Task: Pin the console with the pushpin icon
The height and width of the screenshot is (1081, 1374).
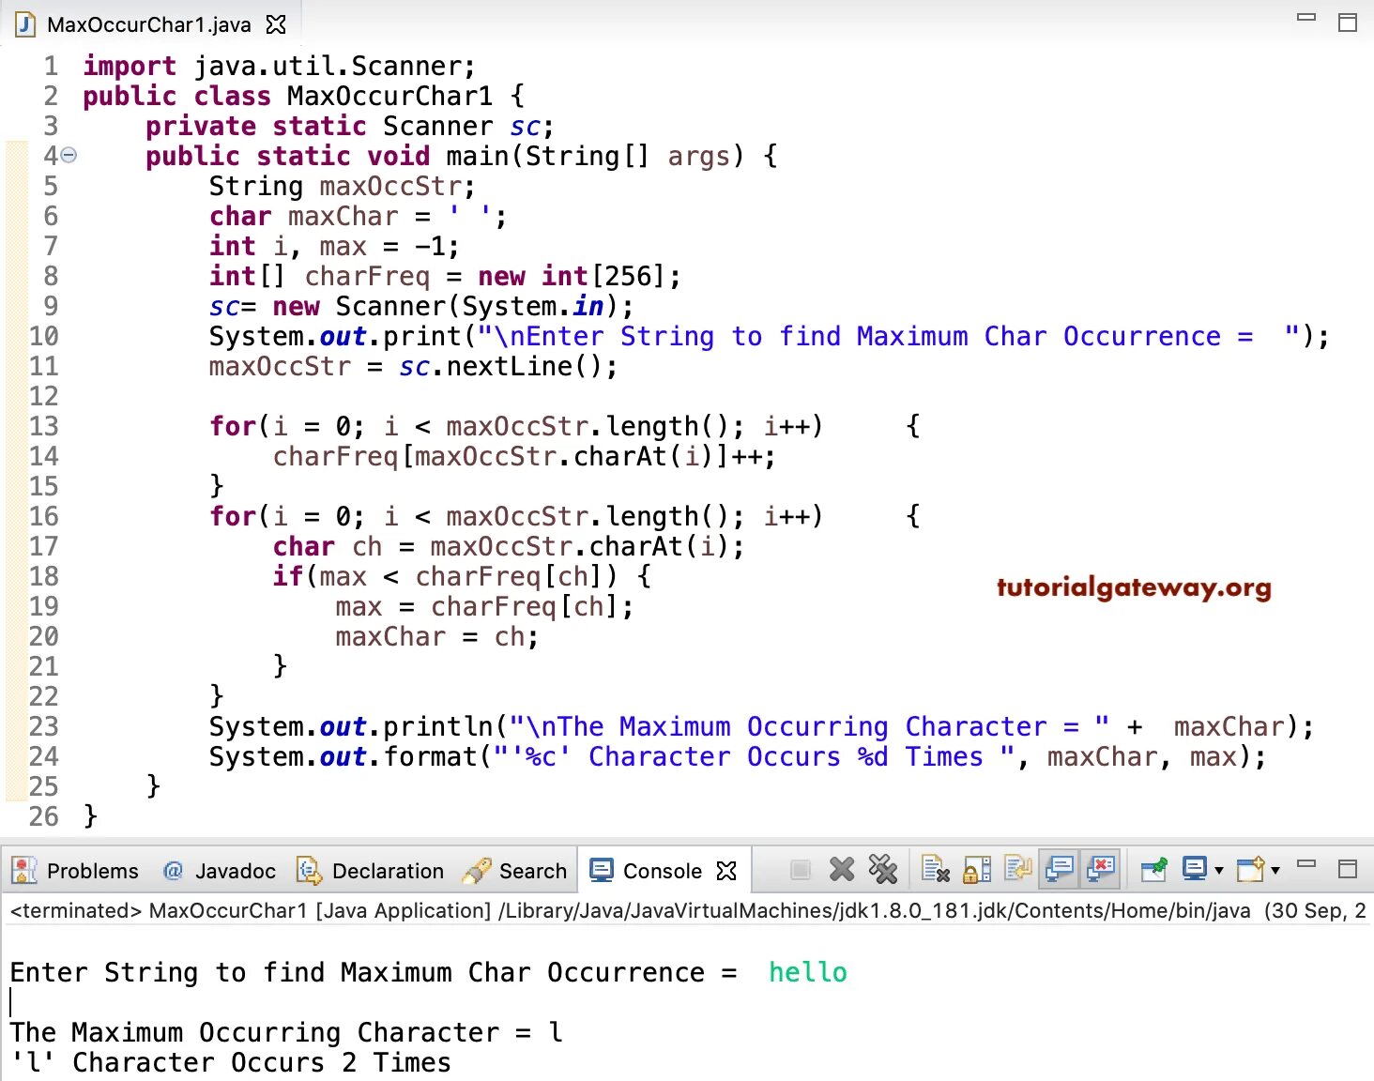Action: pyautogui.click(x=1154, y=870)
